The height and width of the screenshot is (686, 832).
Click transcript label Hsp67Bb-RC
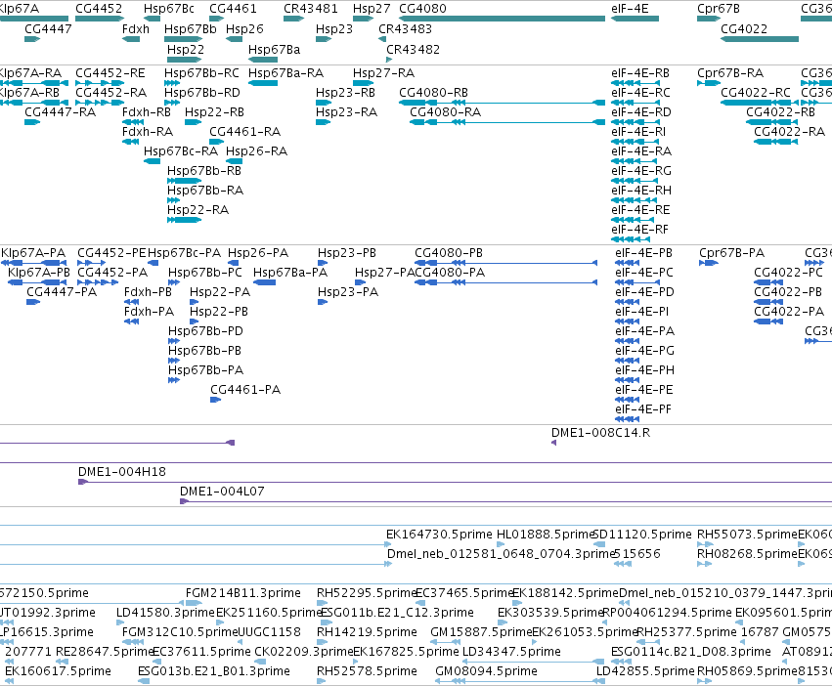201,72
